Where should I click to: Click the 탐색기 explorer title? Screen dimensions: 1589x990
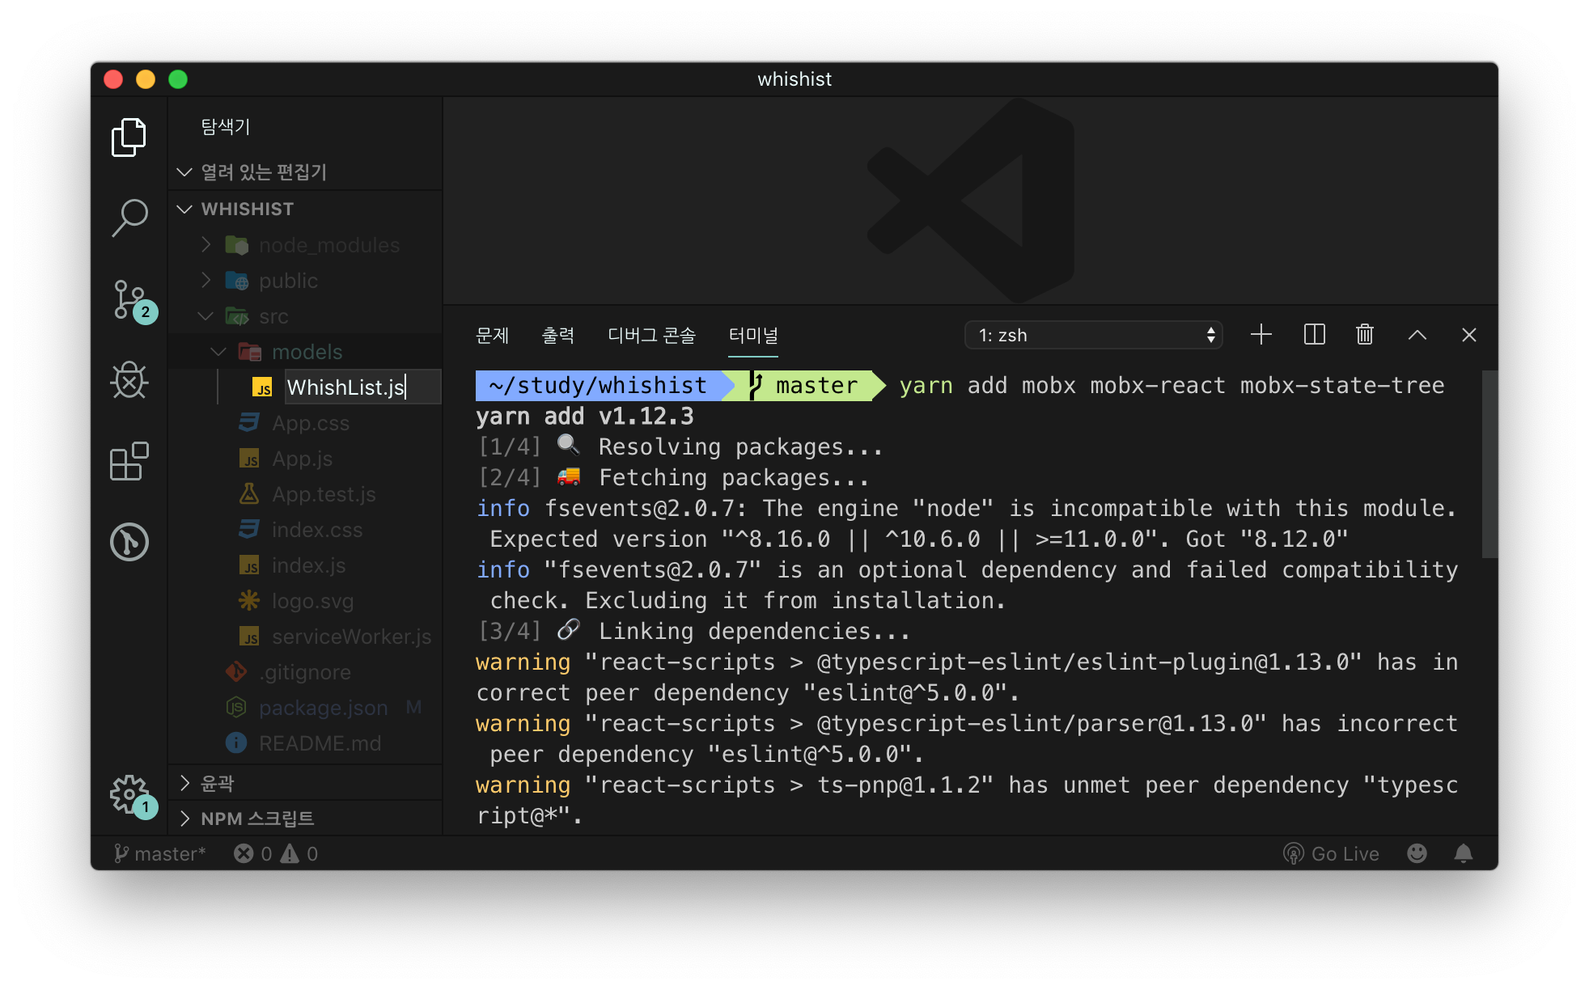pyautogui.click(x=226, y=127)
